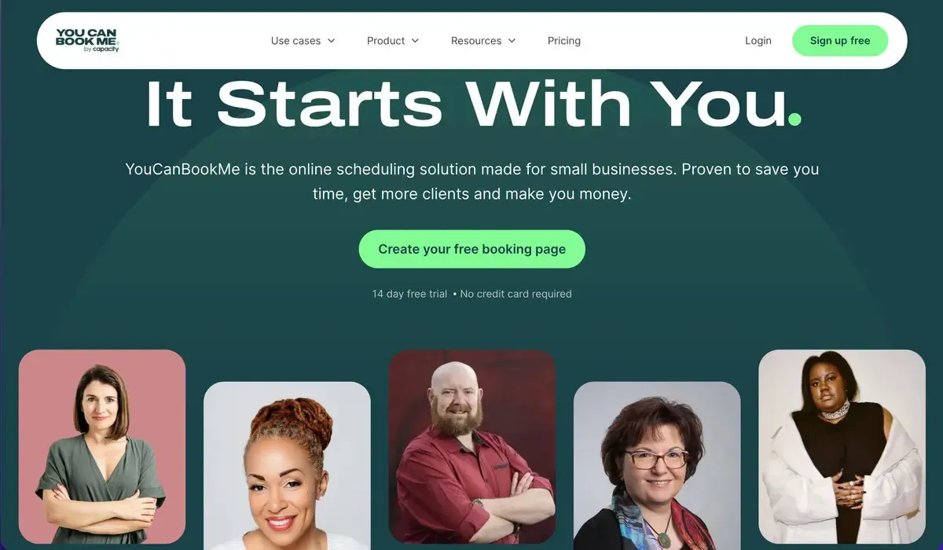Screen dimensions: 943x550
Task: Expand the chevron next to Resources
Action: (x=512, y=41)
